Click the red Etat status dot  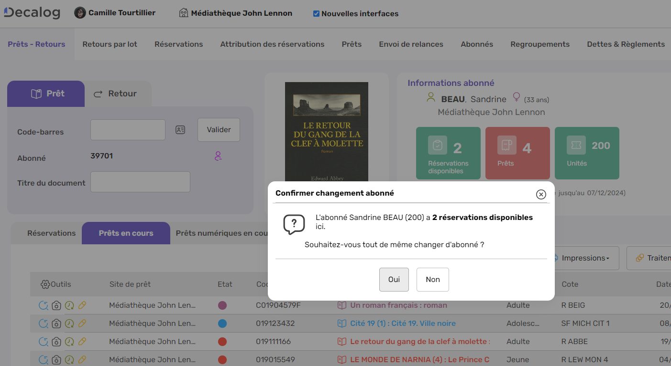point(222,341)
